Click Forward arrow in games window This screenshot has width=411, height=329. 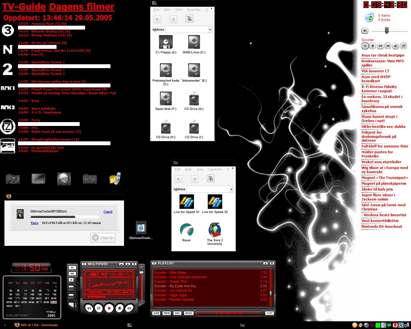[194, 179]
